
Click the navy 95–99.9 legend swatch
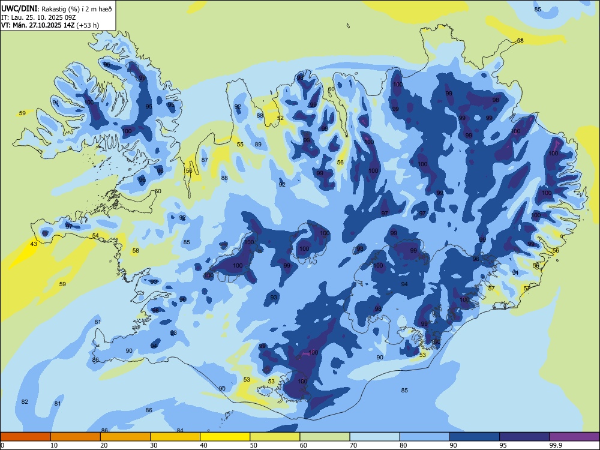[524, 437]
